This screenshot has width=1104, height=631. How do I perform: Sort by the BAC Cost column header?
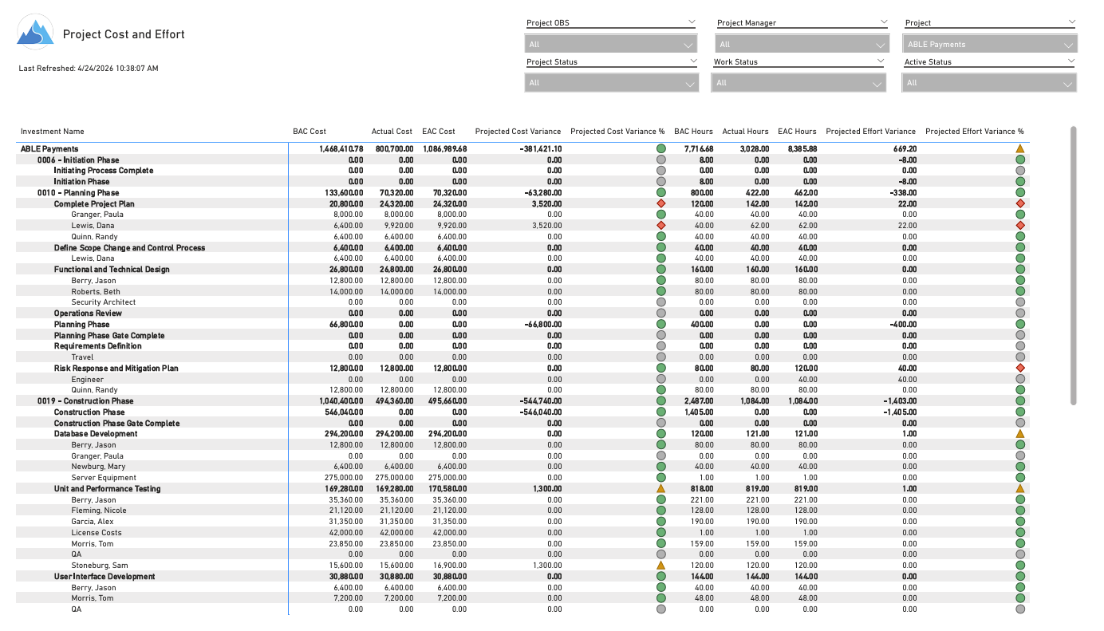click(x=310, y=132)
